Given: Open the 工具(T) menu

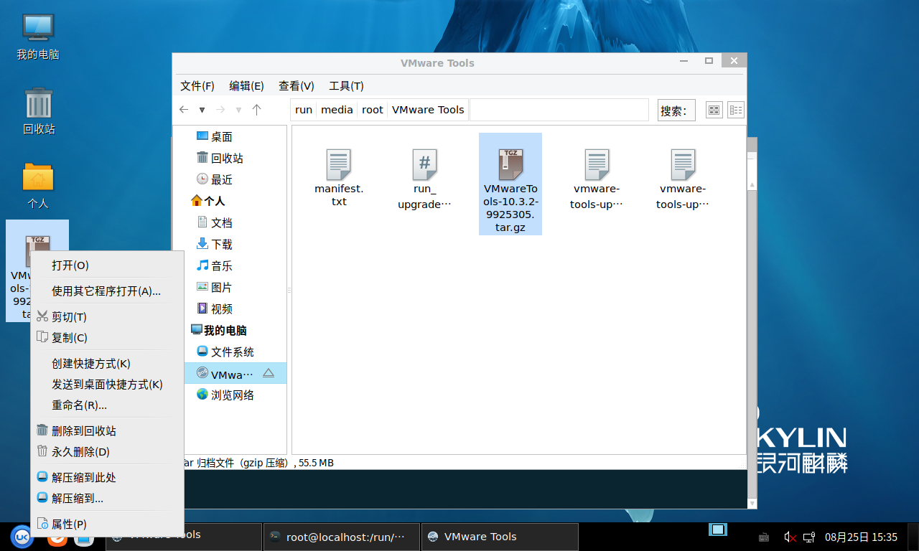Looking at the screenshot, I should pyautogui.click(x=346, y=86).
